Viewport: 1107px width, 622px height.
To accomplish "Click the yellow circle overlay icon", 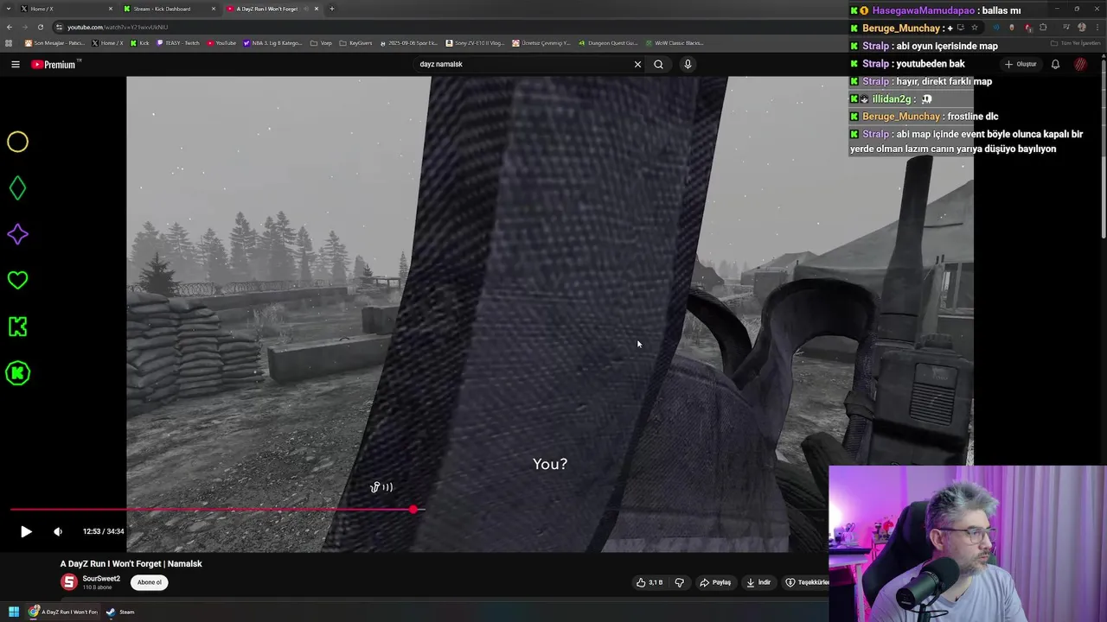I will coord(18,142).
